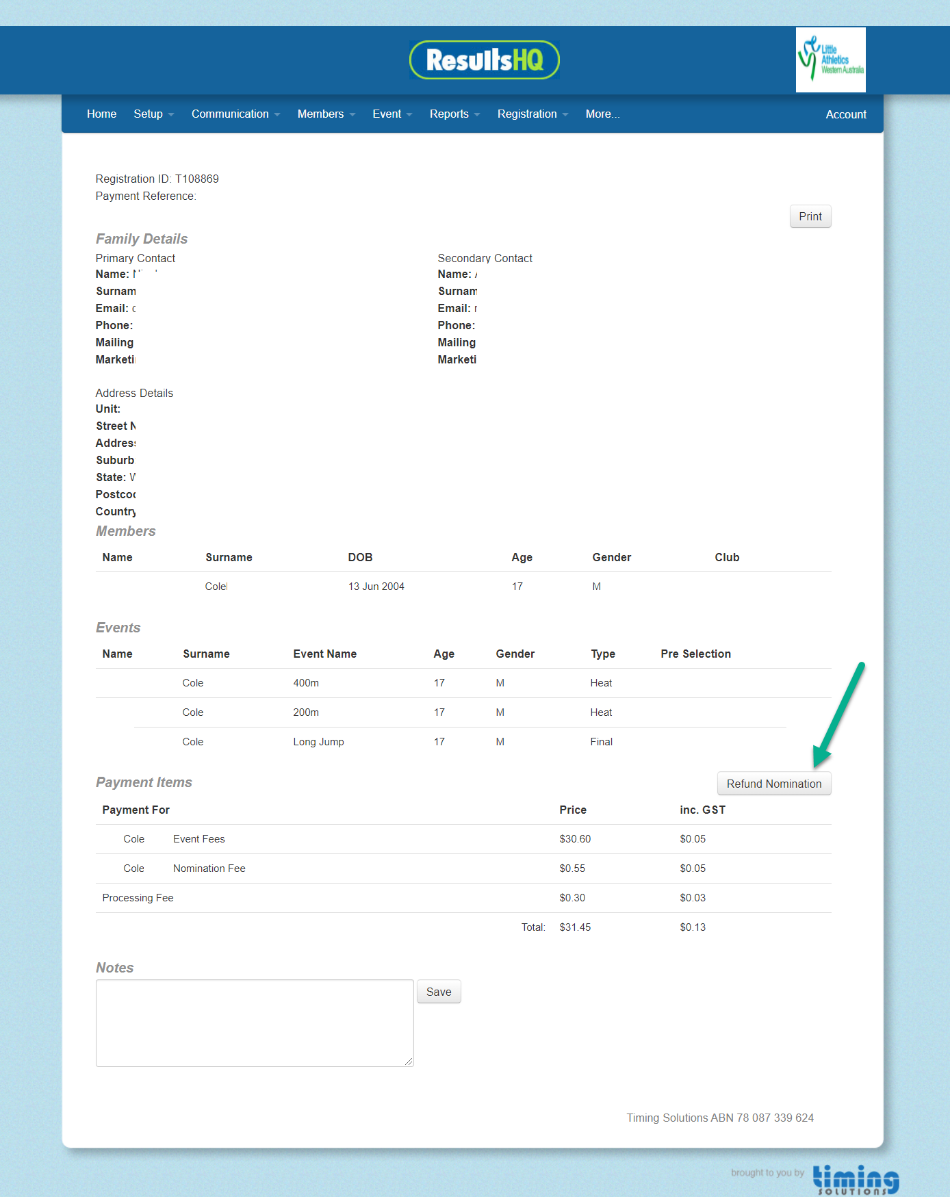Click the Pre Selection column header
This screenshot has height=1197, width=950.
[x=695, y=654]
